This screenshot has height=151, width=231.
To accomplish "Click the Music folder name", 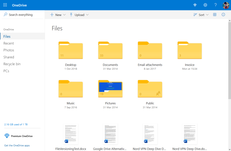I will (71, 103).
